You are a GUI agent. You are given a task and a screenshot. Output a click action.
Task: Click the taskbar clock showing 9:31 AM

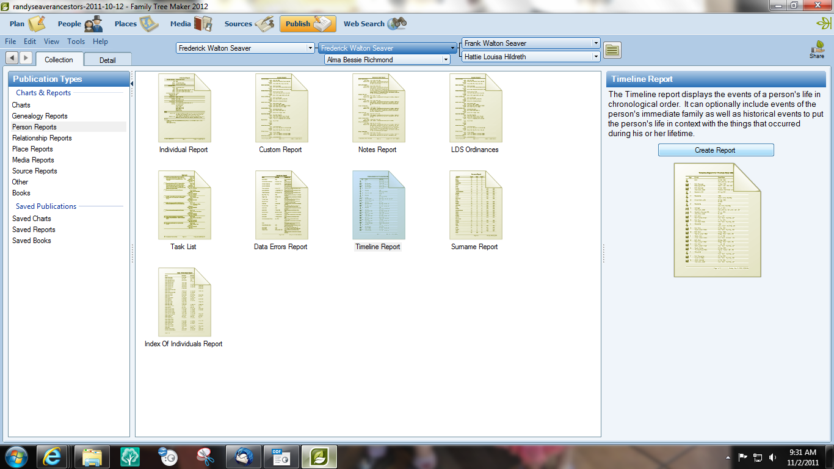(x=803, y=457)
